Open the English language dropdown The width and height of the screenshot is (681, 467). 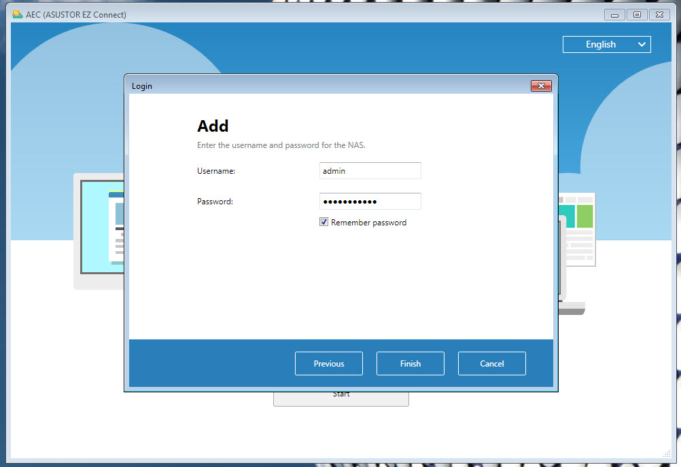pyautogui.click(x=606, y=44)
